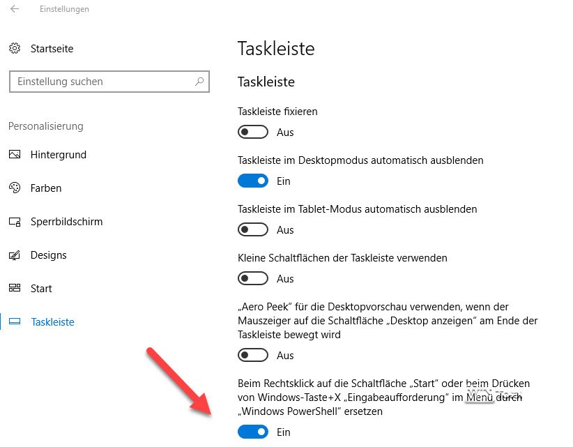Focus the Einstellung suchen search box
This screenshot has width=573, height=447.
(x=101, y=82)
